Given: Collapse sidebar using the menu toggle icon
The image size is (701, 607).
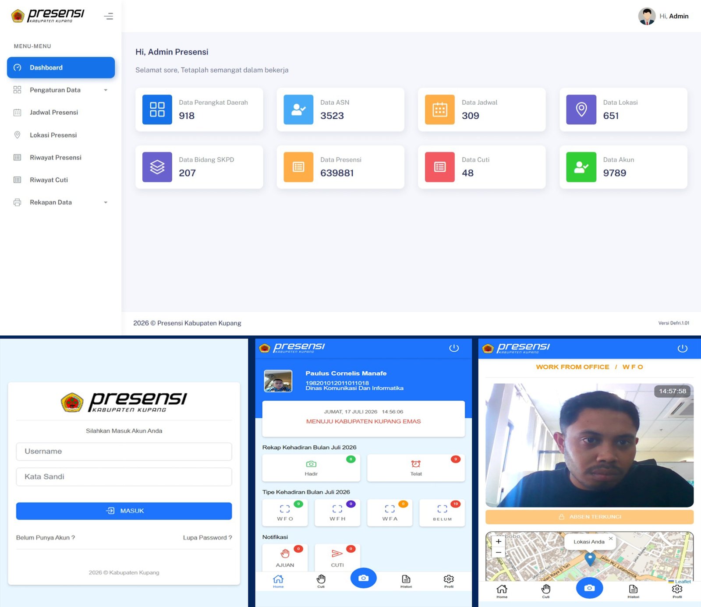Looking at the screenshot, I should (109, 16).
